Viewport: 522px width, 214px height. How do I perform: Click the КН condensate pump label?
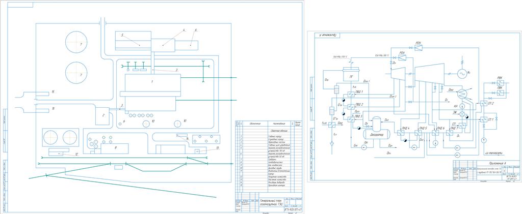456,106
